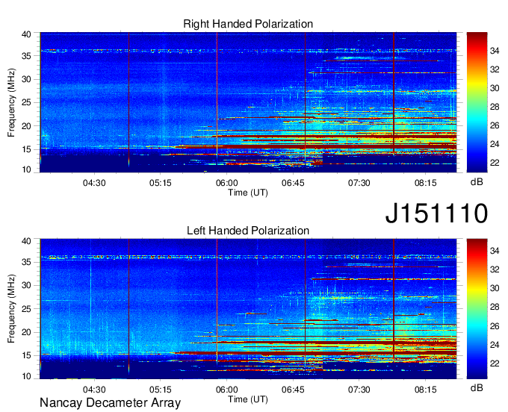This screenshot has width=508, height=412.
Task: Click "20" frequency tick on left-handed plot
Action: point(27,332)
